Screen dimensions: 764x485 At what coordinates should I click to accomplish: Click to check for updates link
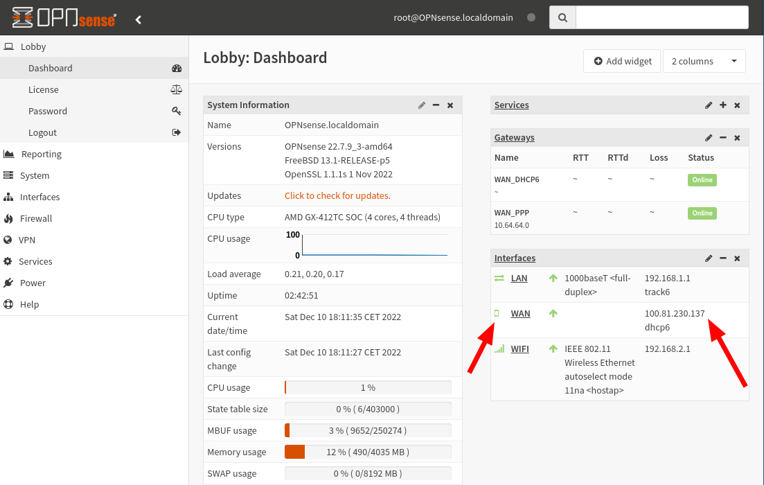pyautogui.click(x=337, y=195)
